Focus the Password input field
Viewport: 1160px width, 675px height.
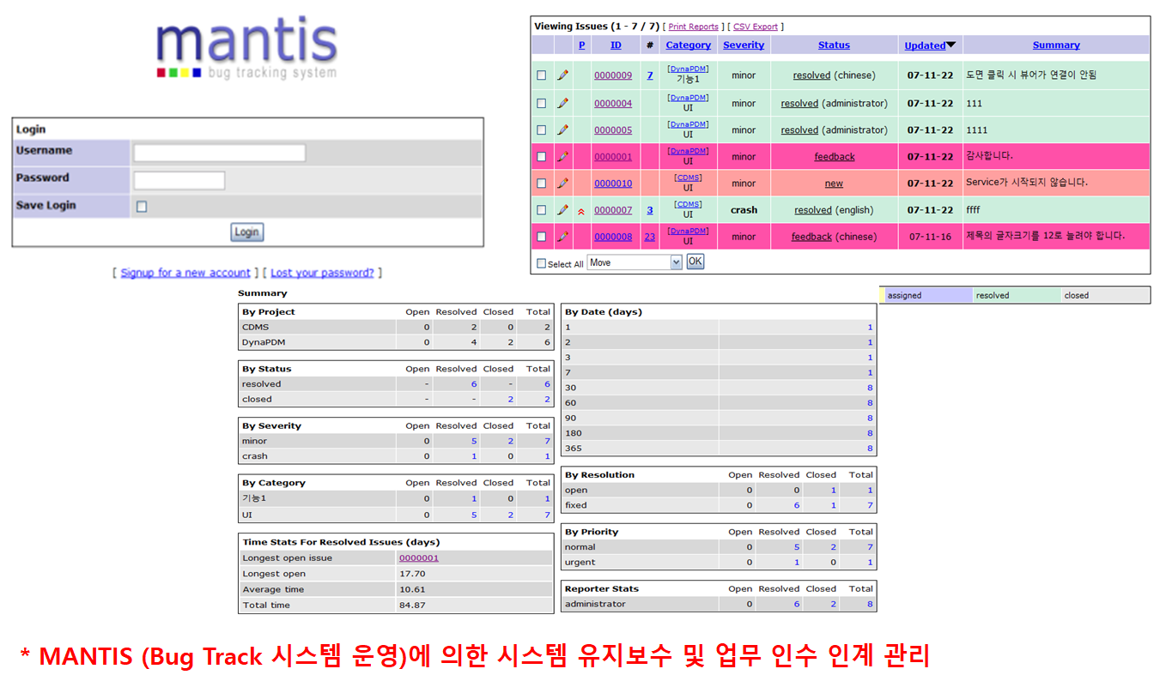(x=179, y=180)
